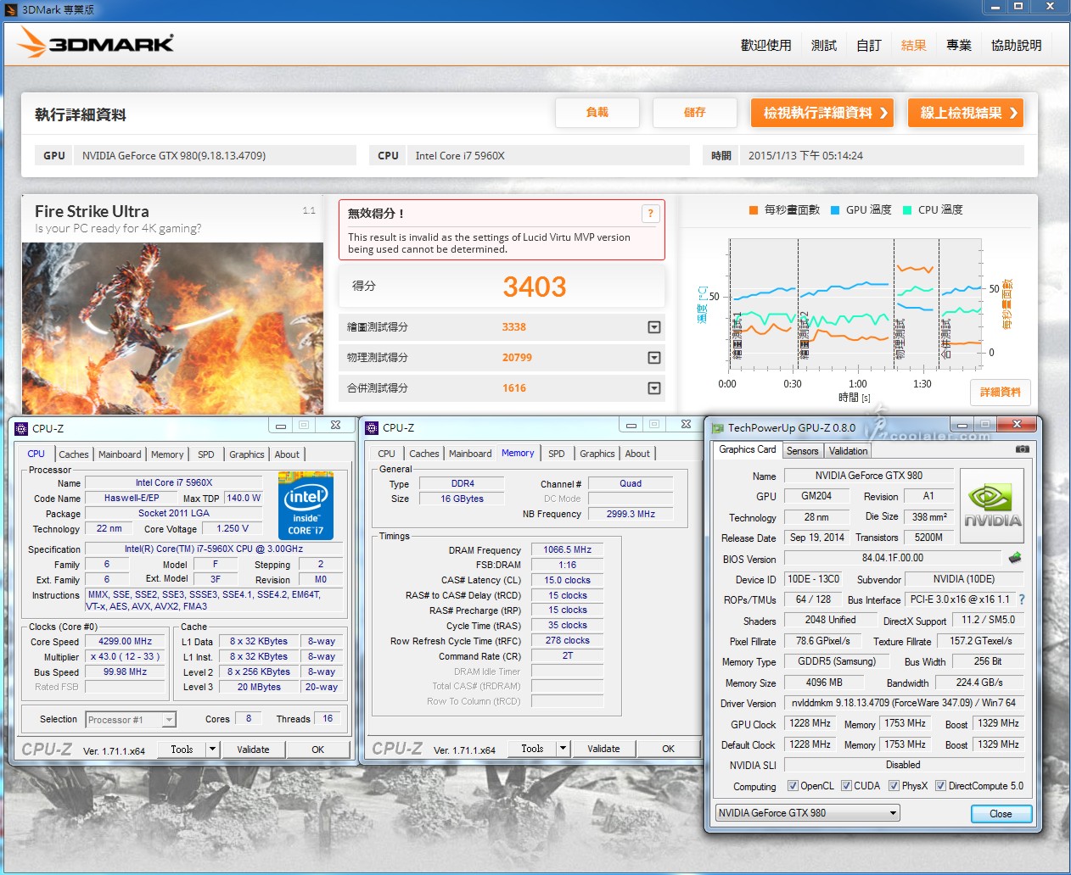Click the GPU-Z Name field GTX 980
Image resolution: width=1071 pixels, height=875 pixels.
pyautogui.click(x=869, y=476)
